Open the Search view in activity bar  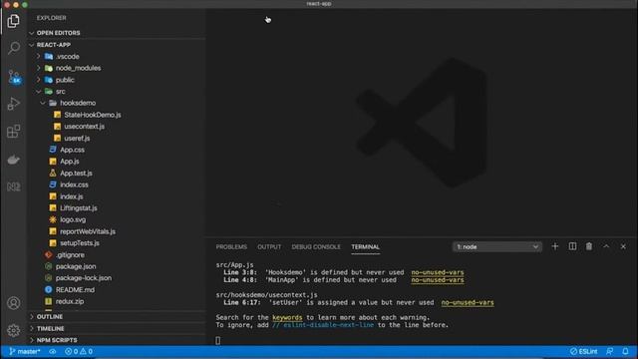pos(13,48)
